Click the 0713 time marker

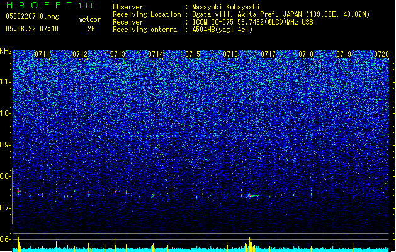click(118, 54)
